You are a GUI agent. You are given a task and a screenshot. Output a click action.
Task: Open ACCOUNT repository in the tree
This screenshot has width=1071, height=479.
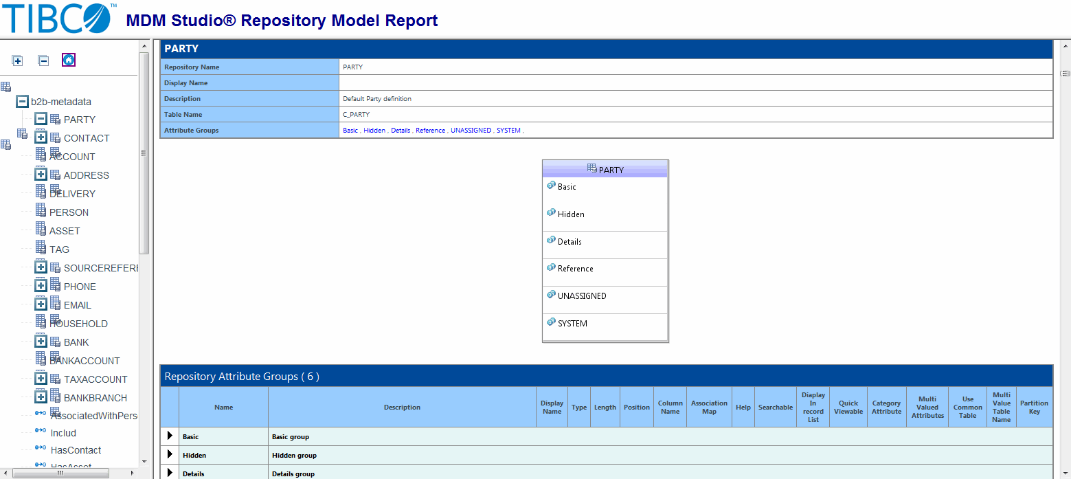point(72,157)
